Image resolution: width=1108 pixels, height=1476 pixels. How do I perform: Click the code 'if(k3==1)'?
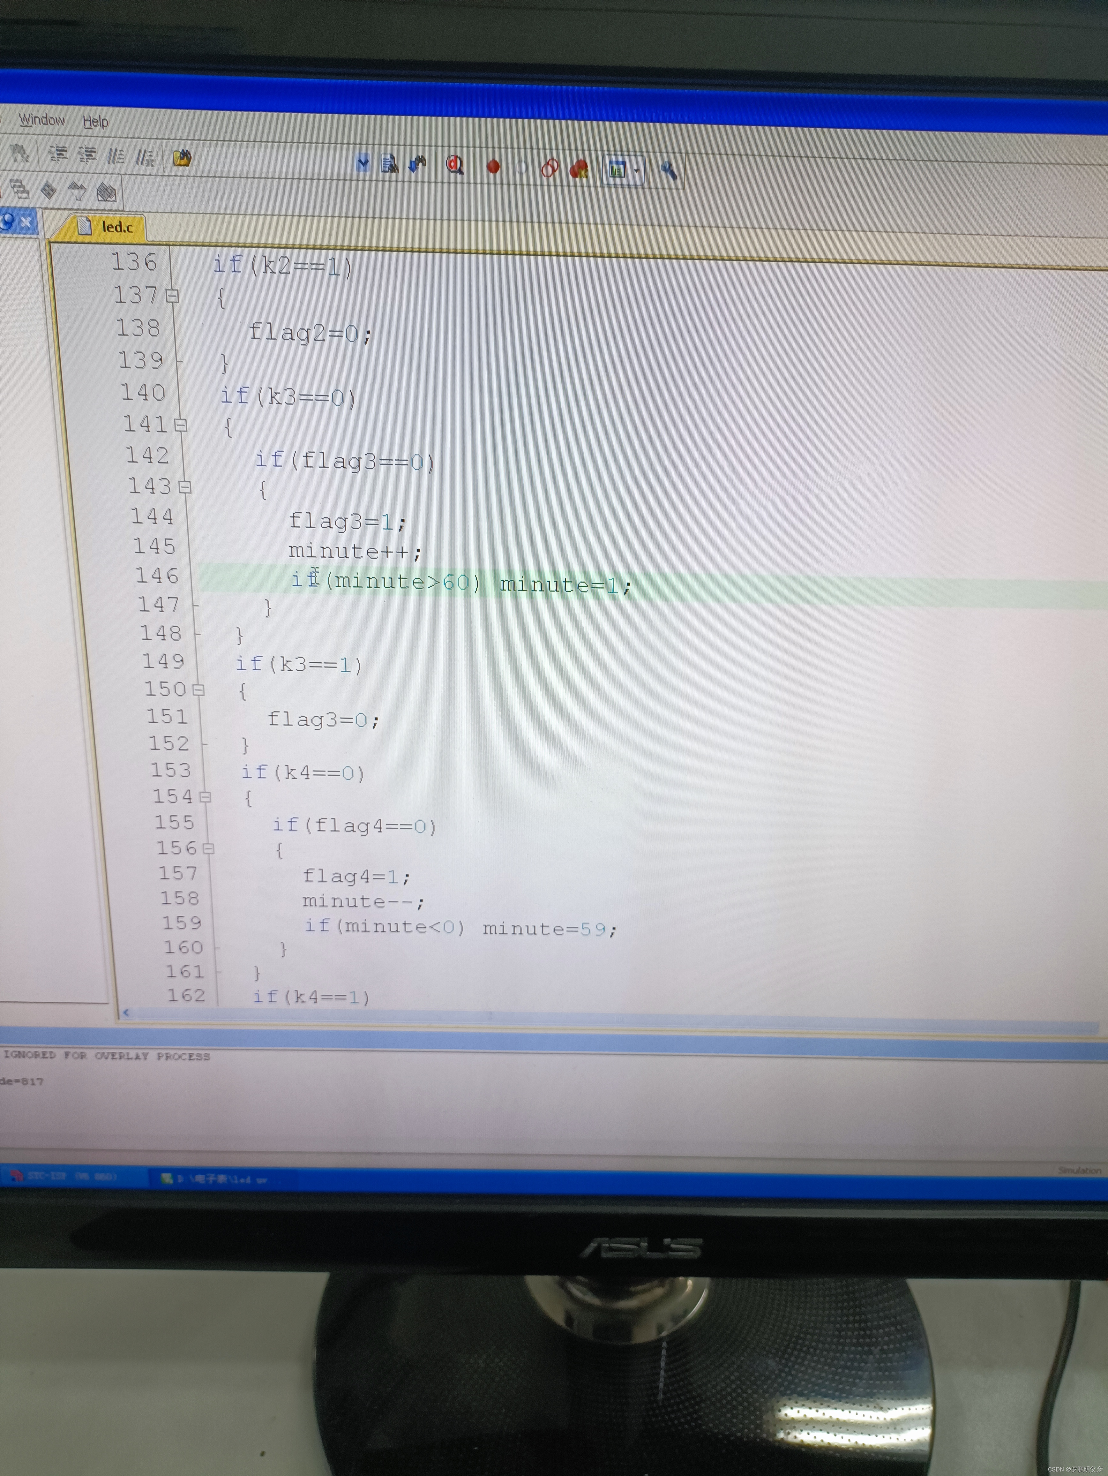[300, 665]
